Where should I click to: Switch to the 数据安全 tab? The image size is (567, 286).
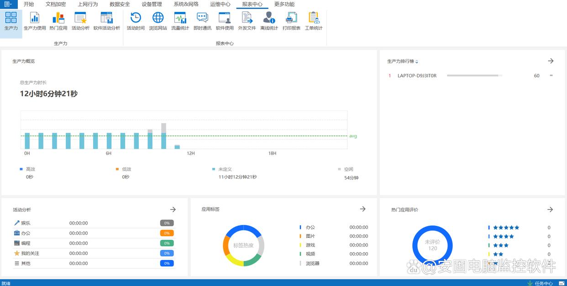(x=120, y=4)
